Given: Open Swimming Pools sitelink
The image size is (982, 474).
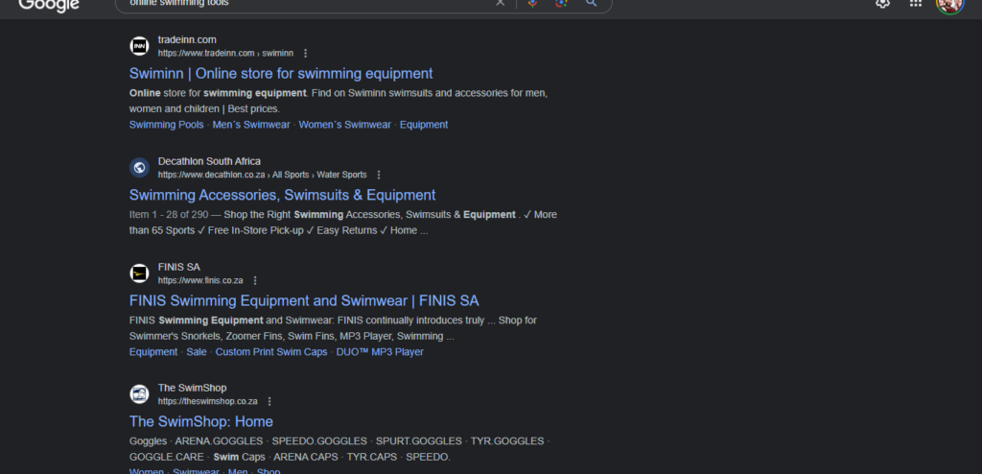Looking at the screenshot, I should pos(166,125).
